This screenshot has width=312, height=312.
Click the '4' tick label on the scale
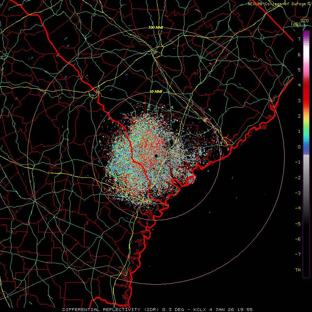point(299,85)
